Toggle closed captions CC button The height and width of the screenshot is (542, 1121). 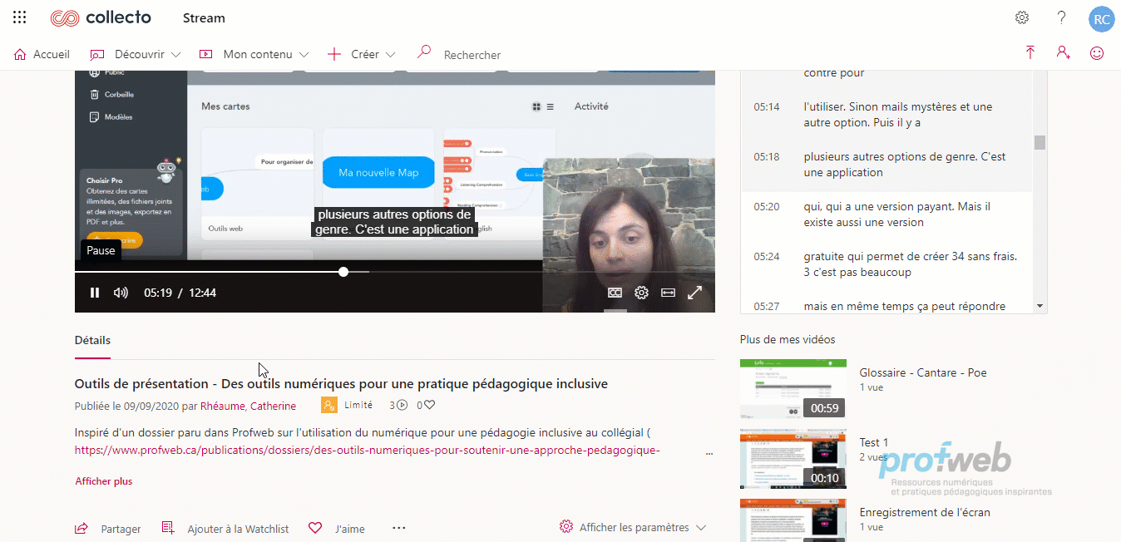615,293
